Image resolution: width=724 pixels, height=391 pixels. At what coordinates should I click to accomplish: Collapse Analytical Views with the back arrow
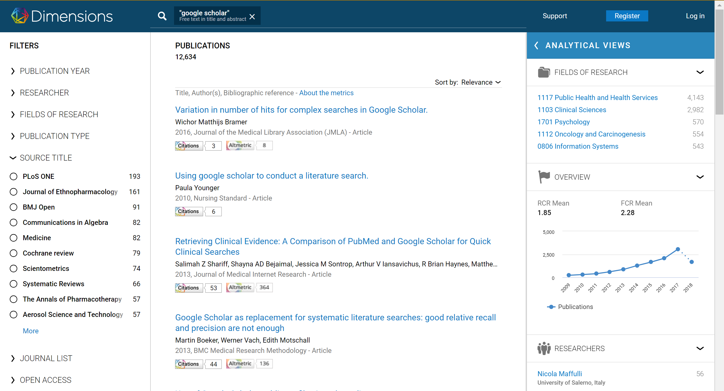coord(536,46)
